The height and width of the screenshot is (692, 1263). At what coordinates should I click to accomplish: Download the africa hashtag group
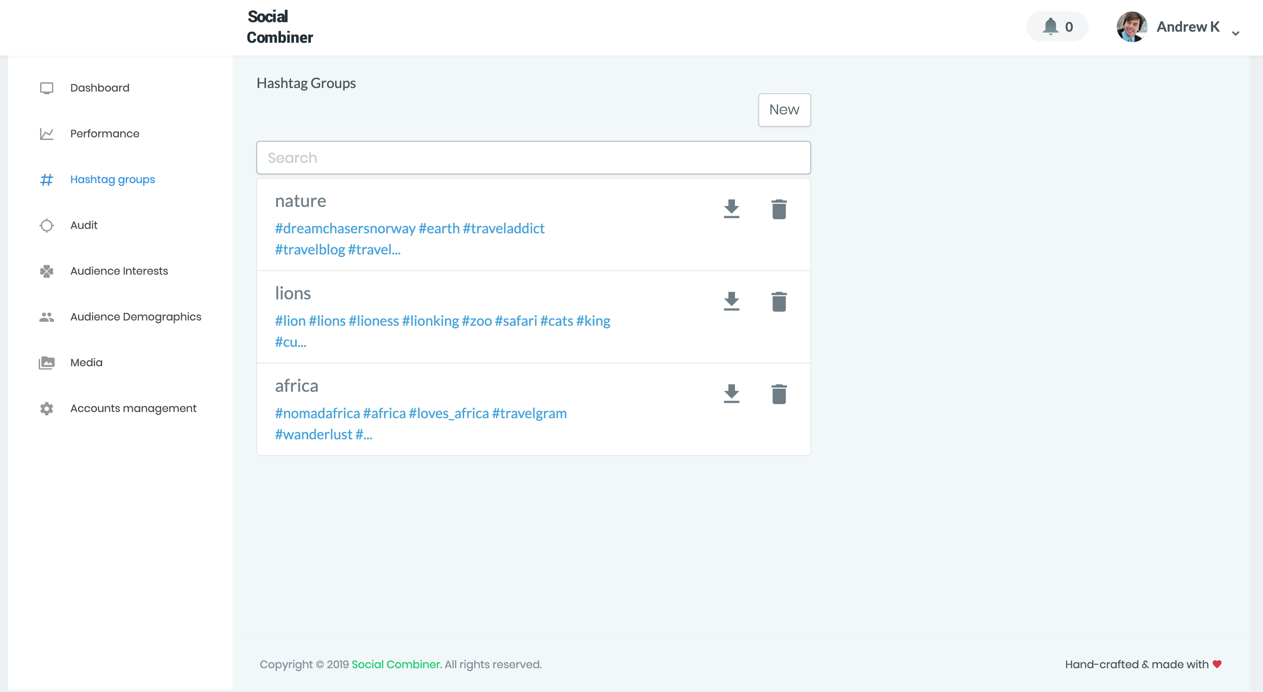731,394
